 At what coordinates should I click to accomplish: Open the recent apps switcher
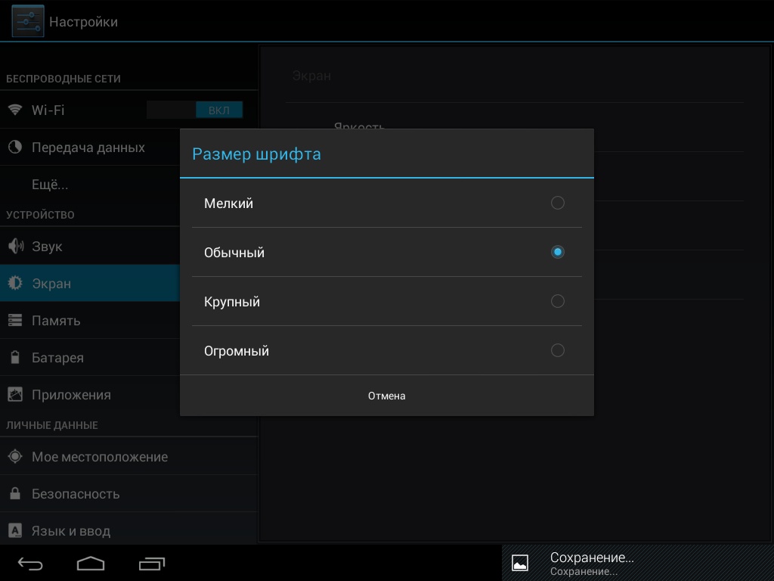coord(152,564)
